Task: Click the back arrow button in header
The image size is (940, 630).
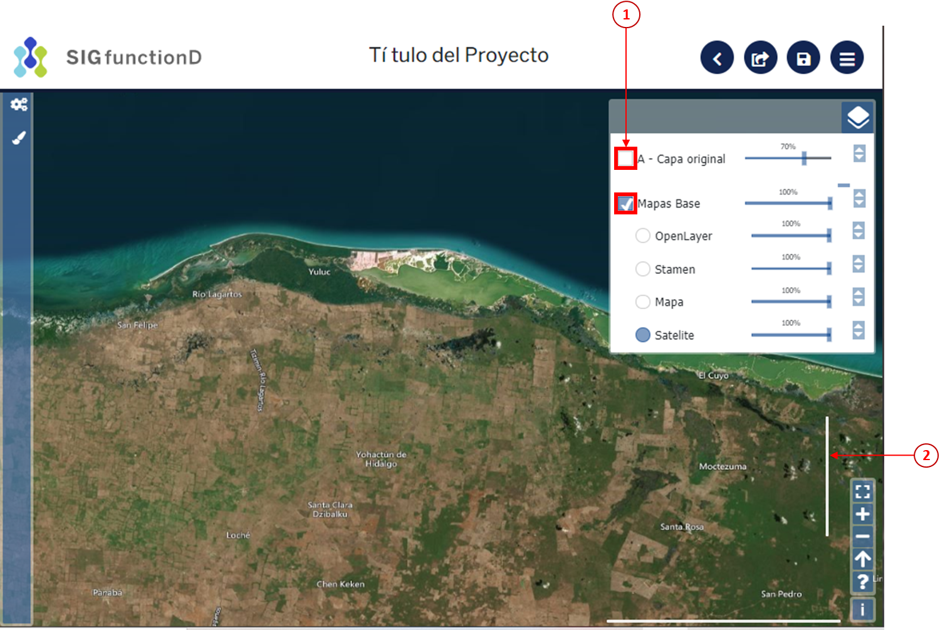Action: [717, 58]
